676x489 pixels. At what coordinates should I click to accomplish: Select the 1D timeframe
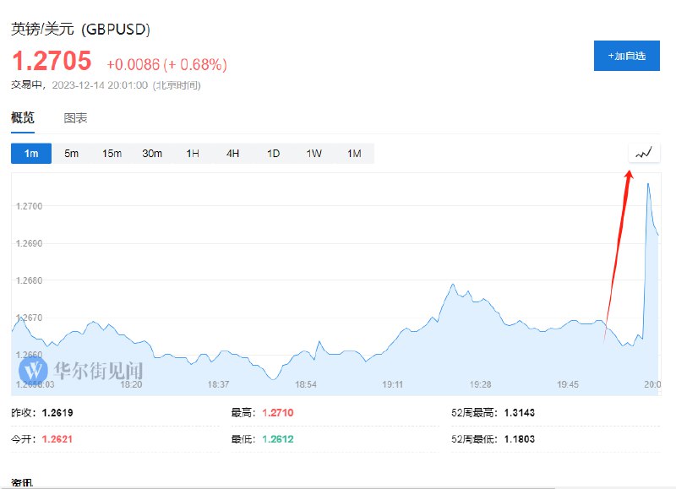click(x=273, y=154)
